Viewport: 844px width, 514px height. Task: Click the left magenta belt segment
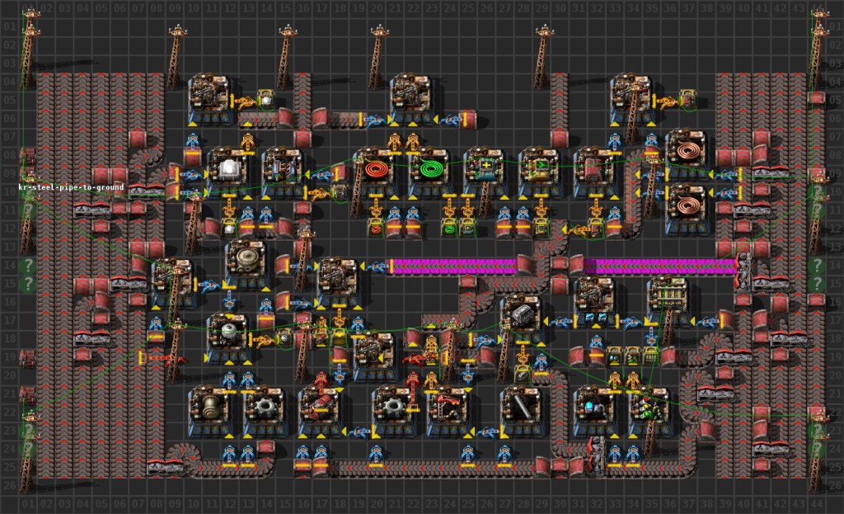455,266
